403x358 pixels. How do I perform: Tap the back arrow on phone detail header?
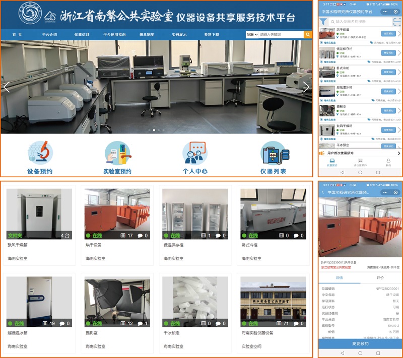point(323,192)
